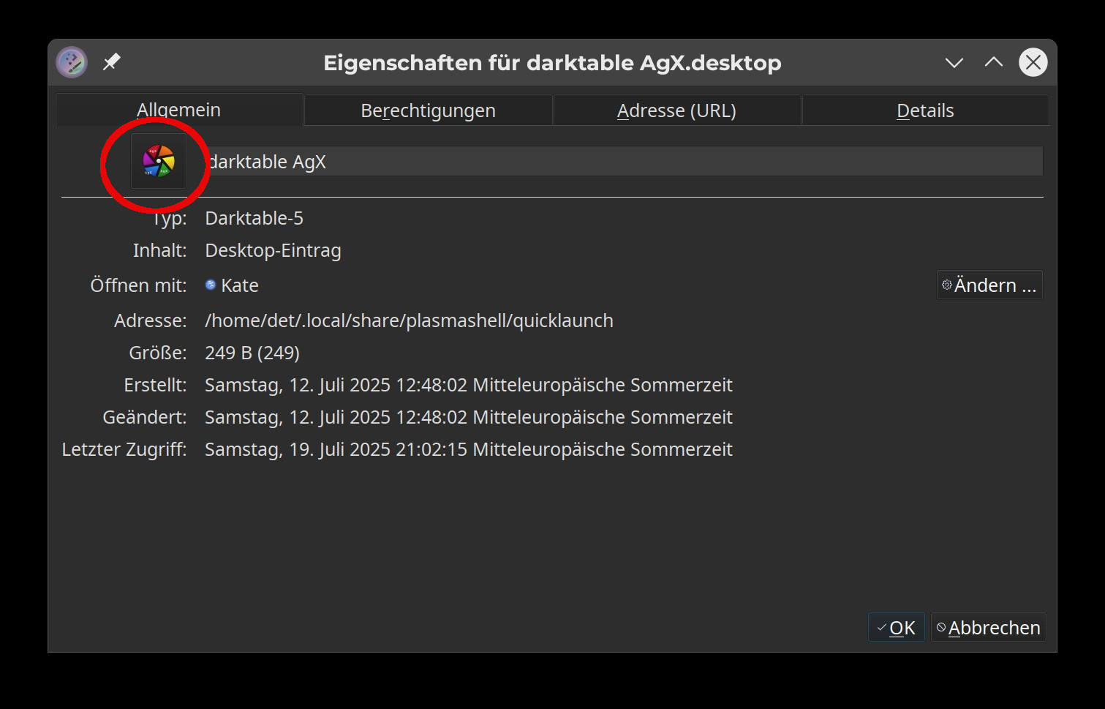Open the window menu icon in title bar
This screenshot has width=1105, height=709.
[72, 62]
